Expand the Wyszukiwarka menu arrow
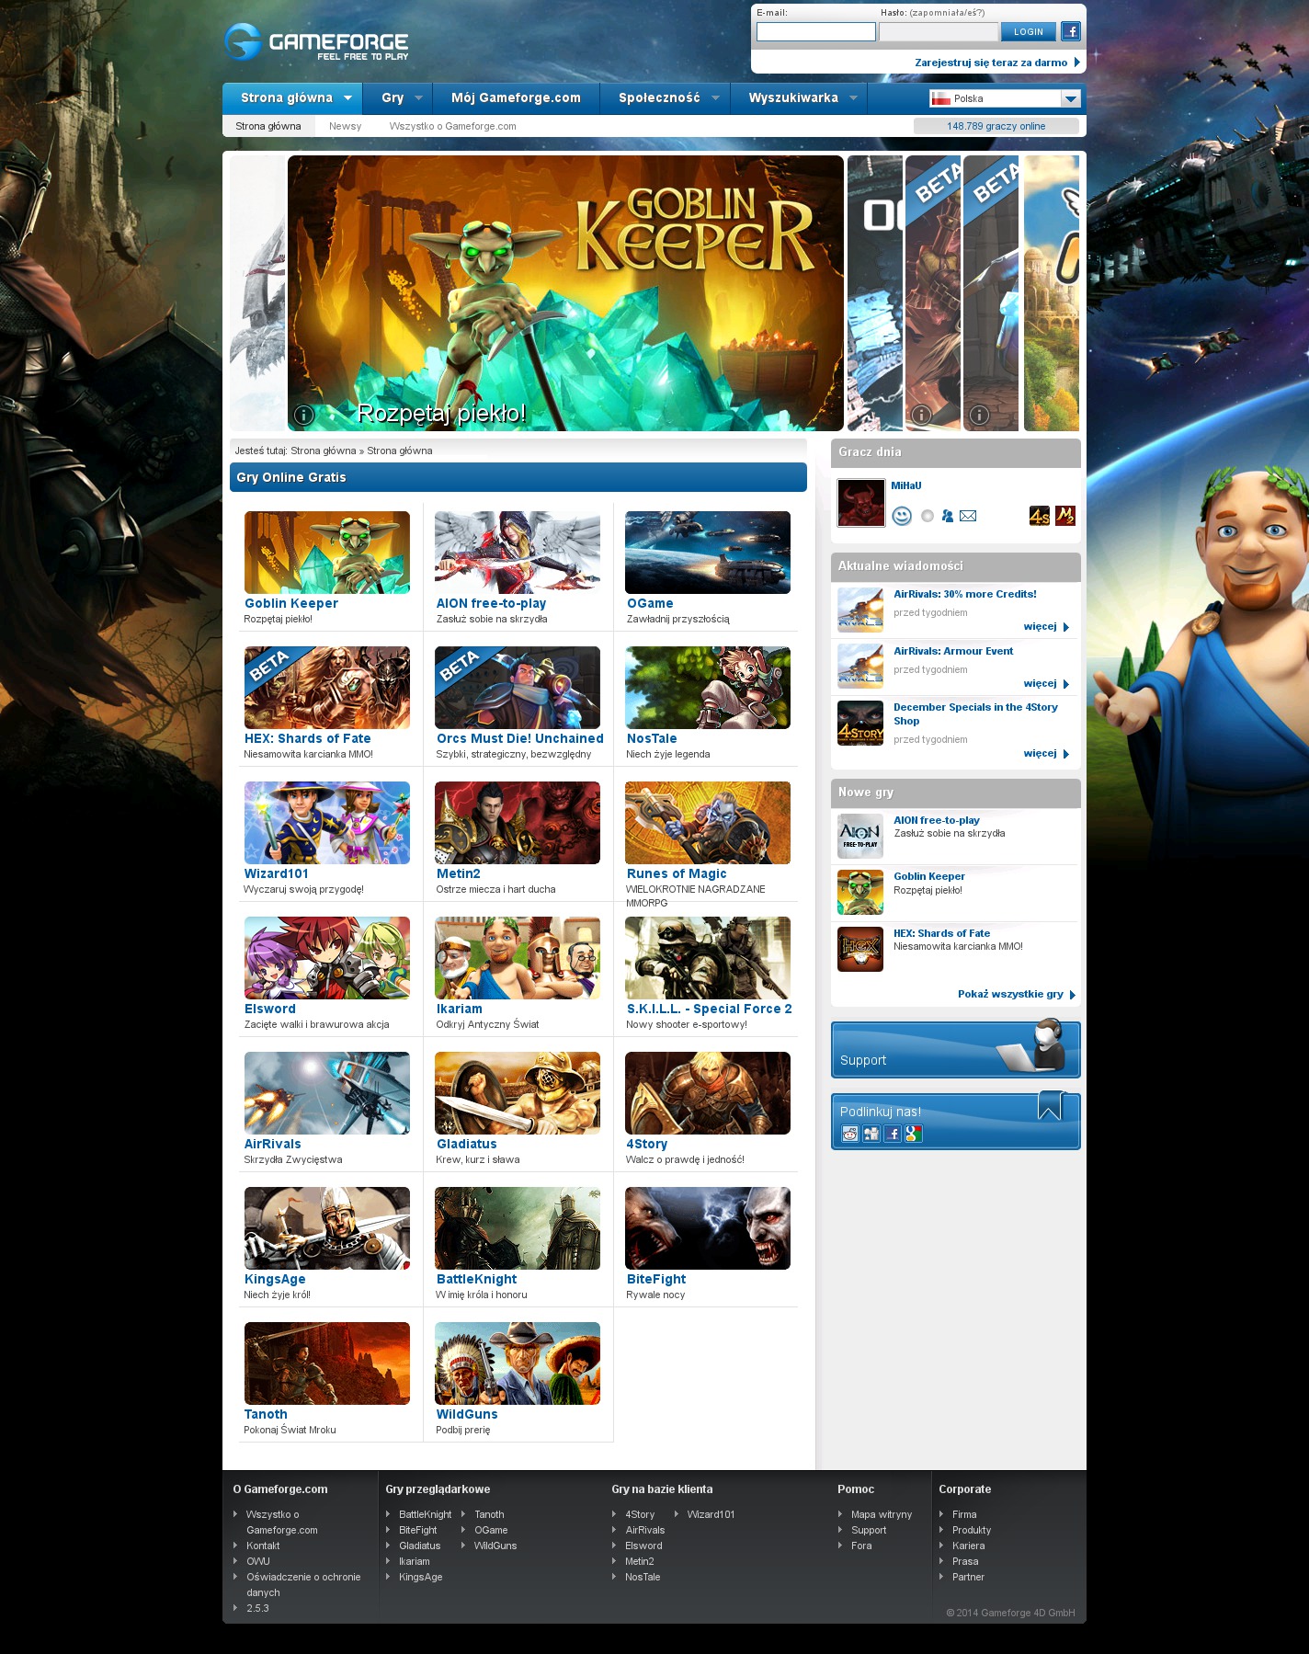 tap(853, 98)
